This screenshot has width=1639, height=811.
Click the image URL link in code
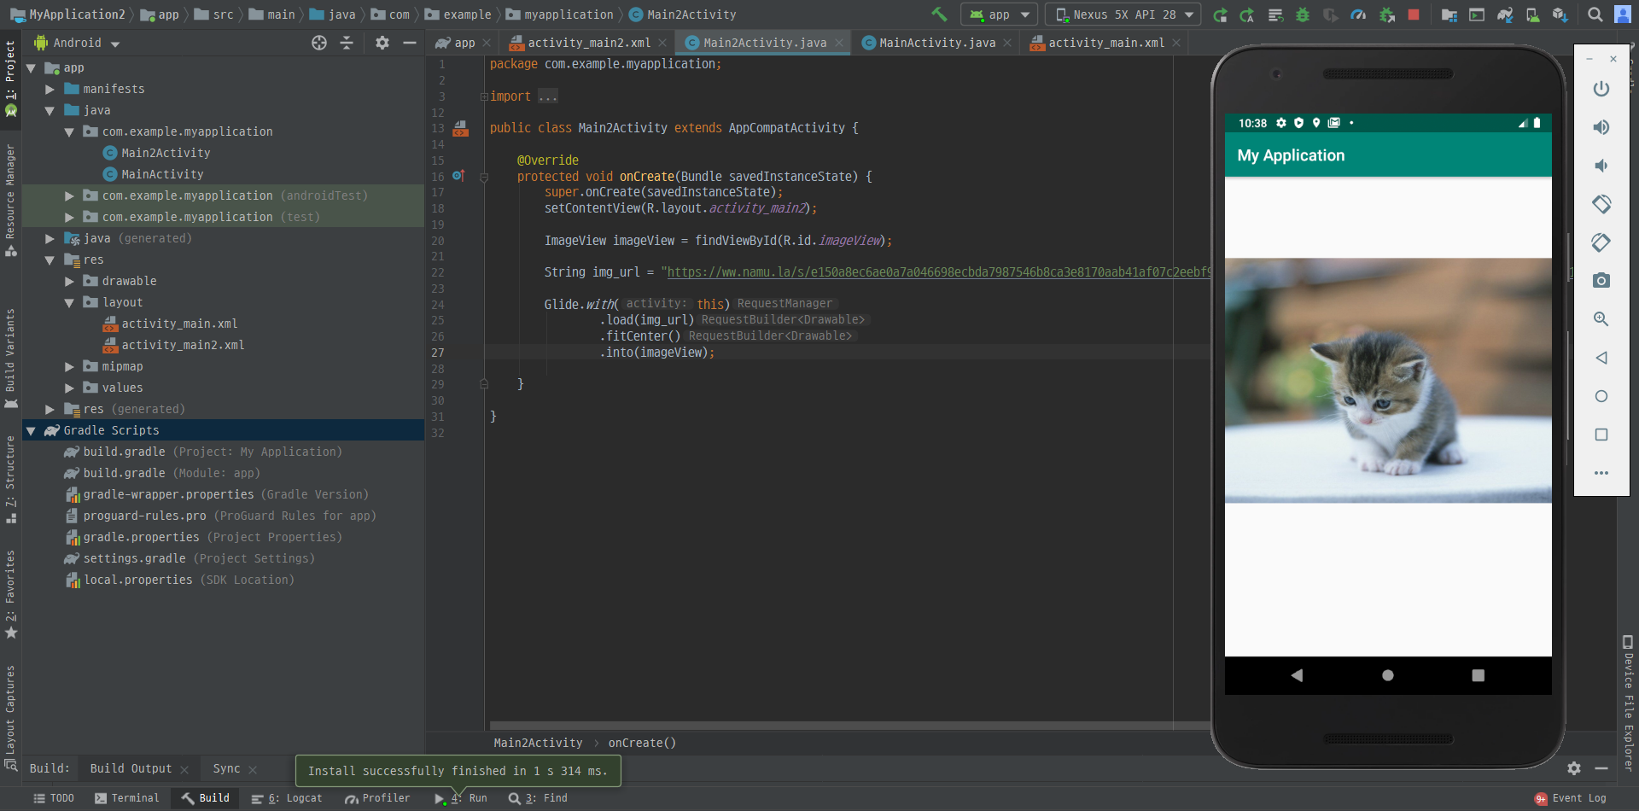(x=937, y=272)
